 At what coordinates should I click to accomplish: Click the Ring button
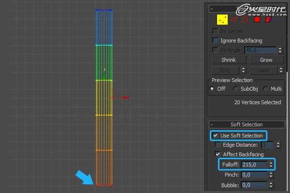[x=225, y=70]
